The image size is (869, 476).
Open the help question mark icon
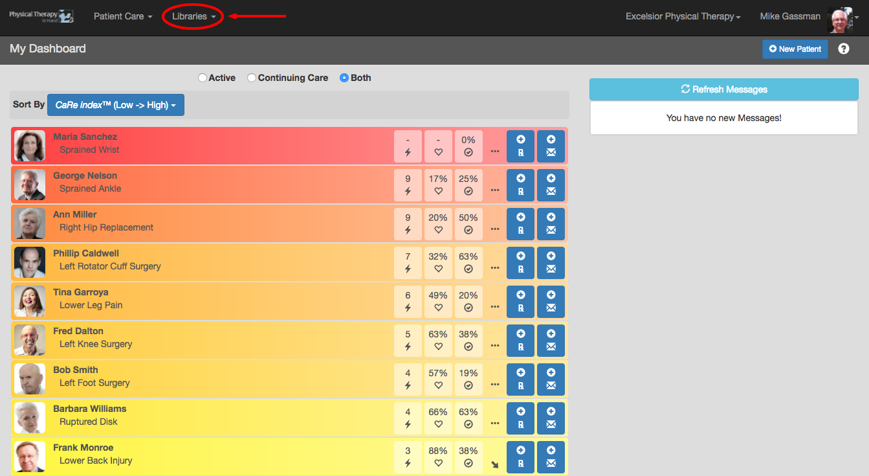pos(844,49)
